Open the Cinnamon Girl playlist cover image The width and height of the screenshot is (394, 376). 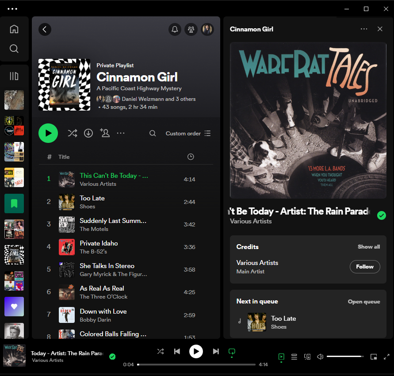64,84
